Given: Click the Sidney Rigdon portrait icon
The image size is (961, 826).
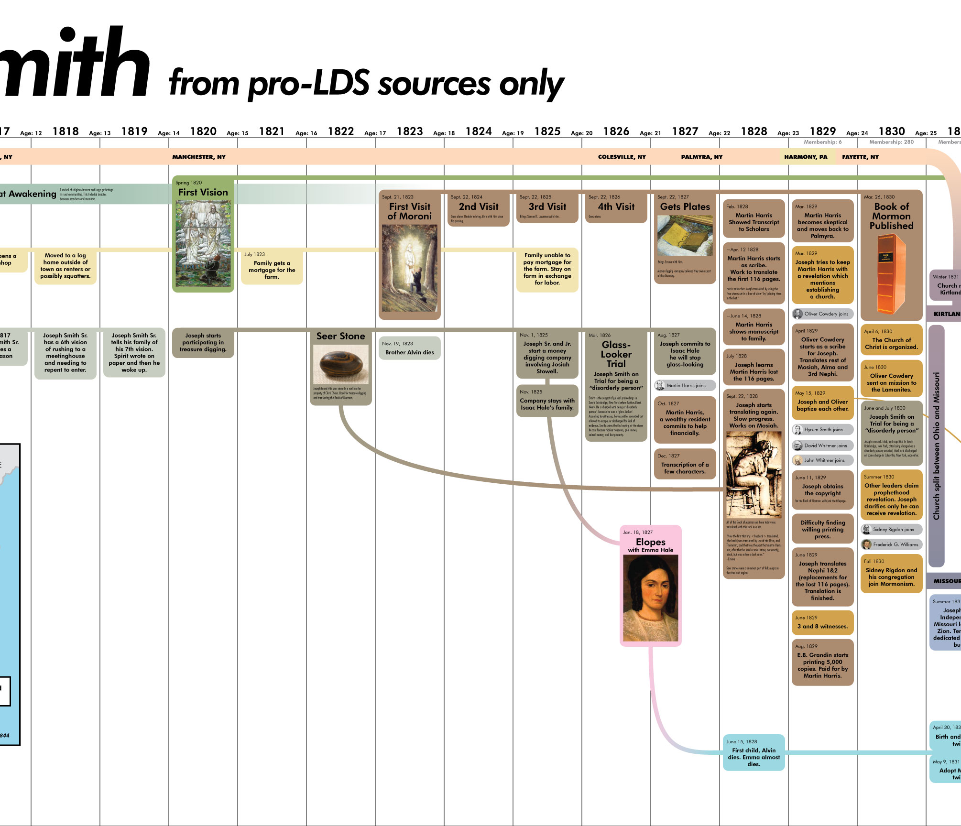Looking at the screenshot, I should pyautogui.click(x=866, y=529).
